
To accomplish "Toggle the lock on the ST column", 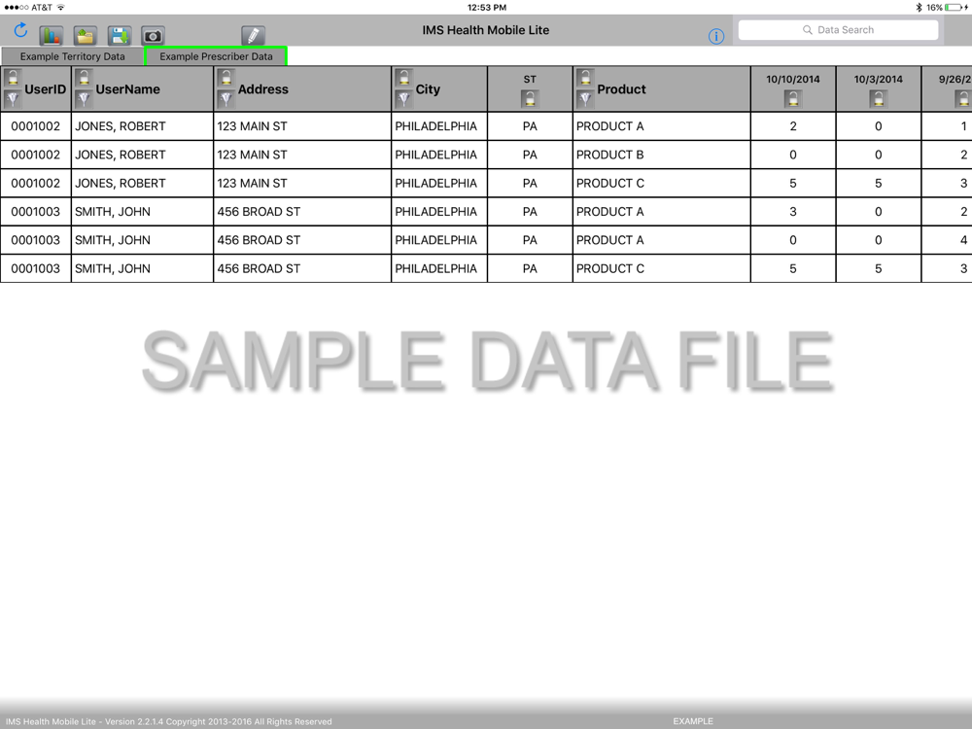I will coord(530,98).
